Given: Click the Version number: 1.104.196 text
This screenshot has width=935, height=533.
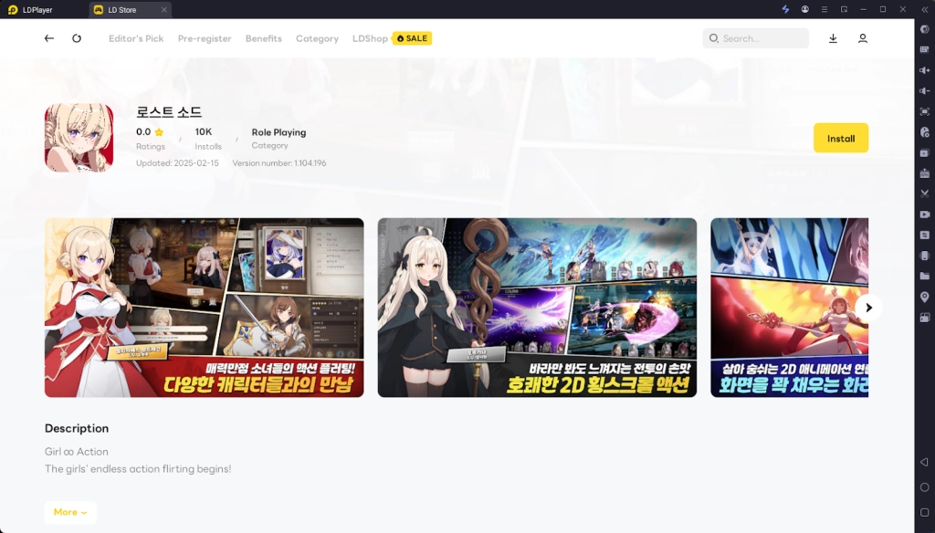Looking at the screenshot, I should point(279,162).
